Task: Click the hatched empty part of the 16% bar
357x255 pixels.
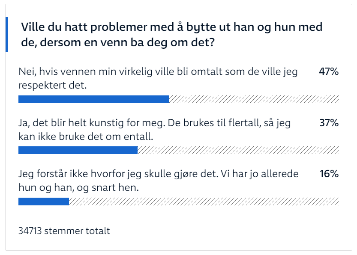Action: tap(204, 201)
